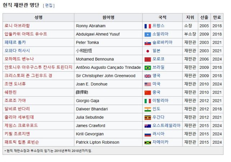Screen dimensions: 231x162
Task: Click the Somalia flag icon
Action: click(148, 34)
